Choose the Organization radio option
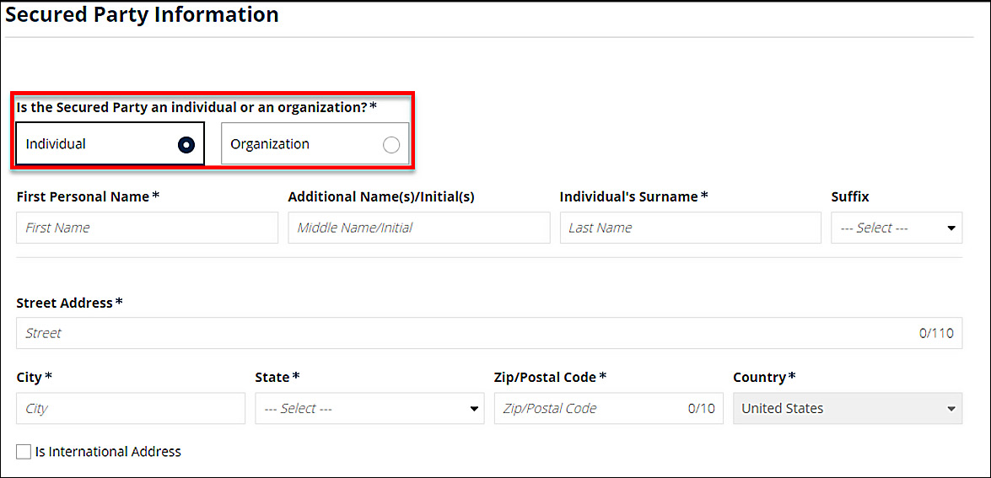Image resolution: width=991 pixels, height=478 pixels. [390, 145]
